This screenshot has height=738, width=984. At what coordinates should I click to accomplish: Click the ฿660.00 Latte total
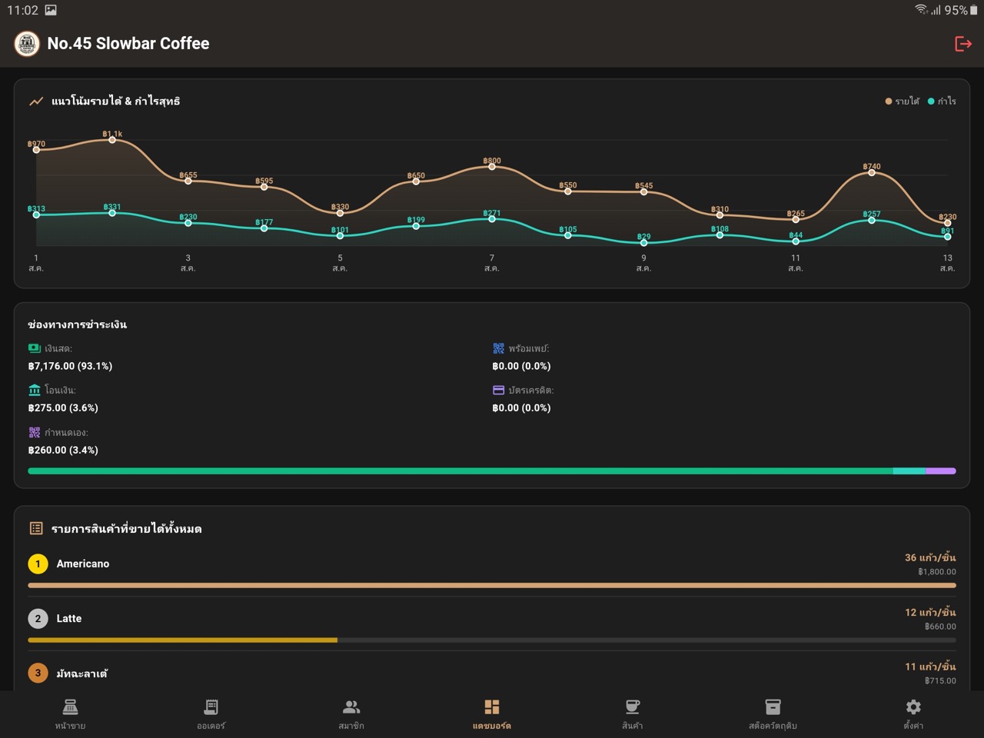pos(940,627)
